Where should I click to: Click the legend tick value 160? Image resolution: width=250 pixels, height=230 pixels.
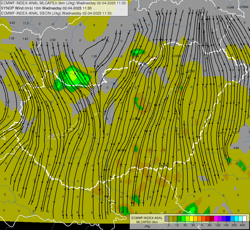coord(226,225)
